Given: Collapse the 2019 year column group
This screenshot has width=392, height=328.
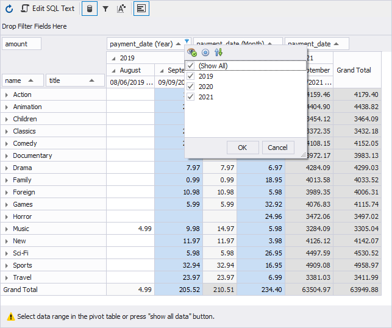Looking at the screenshot, I should pos(113,59).
